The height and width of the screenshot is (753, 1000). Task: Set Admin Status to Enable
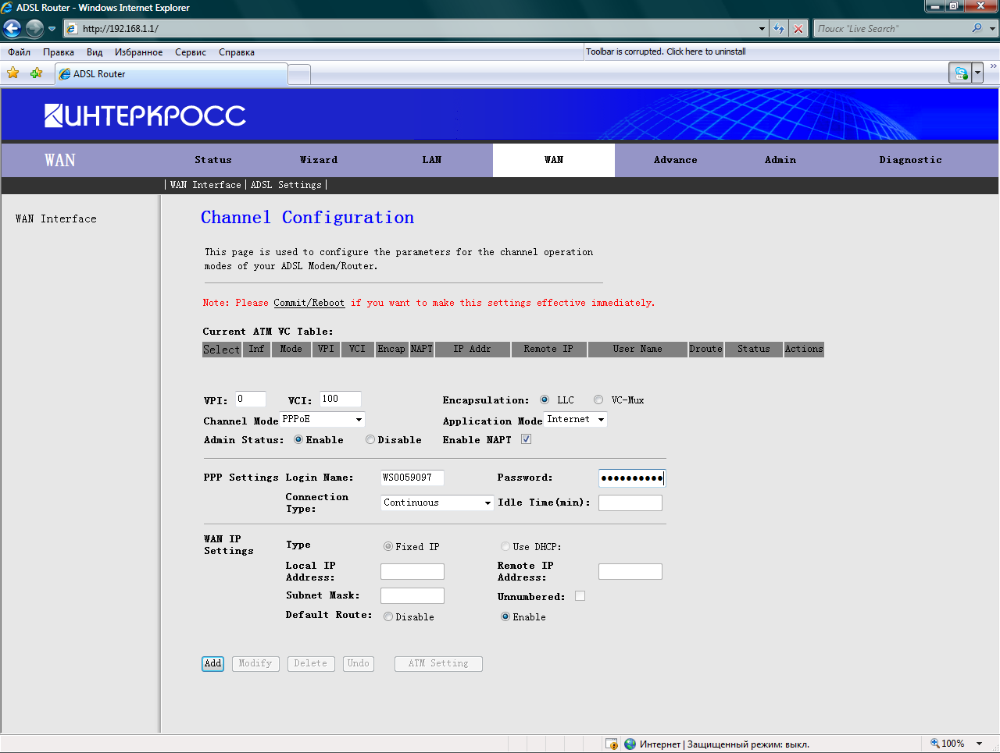tap(298, 440)
